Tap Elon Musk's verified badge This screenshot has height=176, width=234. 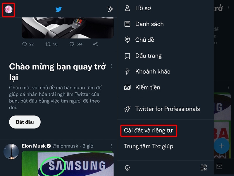(x=48, y=146)
